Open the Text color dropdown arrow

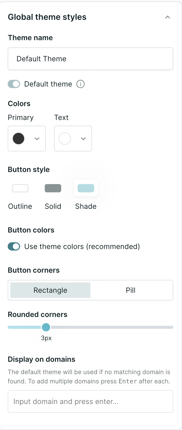click(83, 139)
